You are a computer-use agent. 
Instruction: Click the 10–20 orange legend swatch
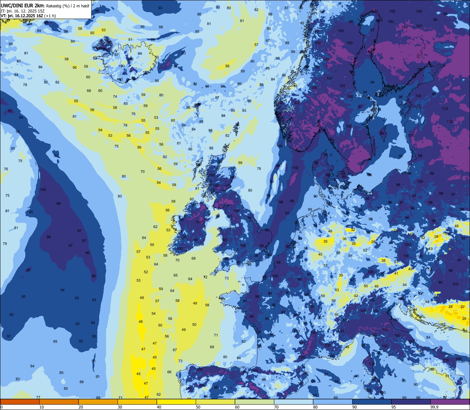[x=59, y=402]
